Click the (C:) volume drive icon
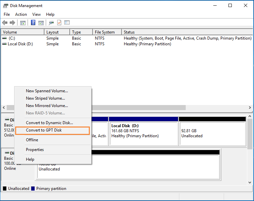 4,38
